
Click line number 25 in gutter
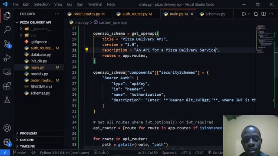pos(74,72)
